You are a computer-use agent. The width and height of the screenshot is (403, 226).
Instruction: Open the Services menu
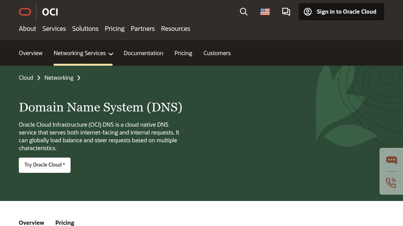[x=54, y=29]
